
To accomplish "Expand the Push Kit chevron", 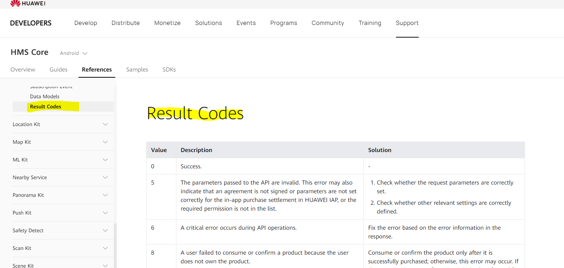I will point(105,213).
